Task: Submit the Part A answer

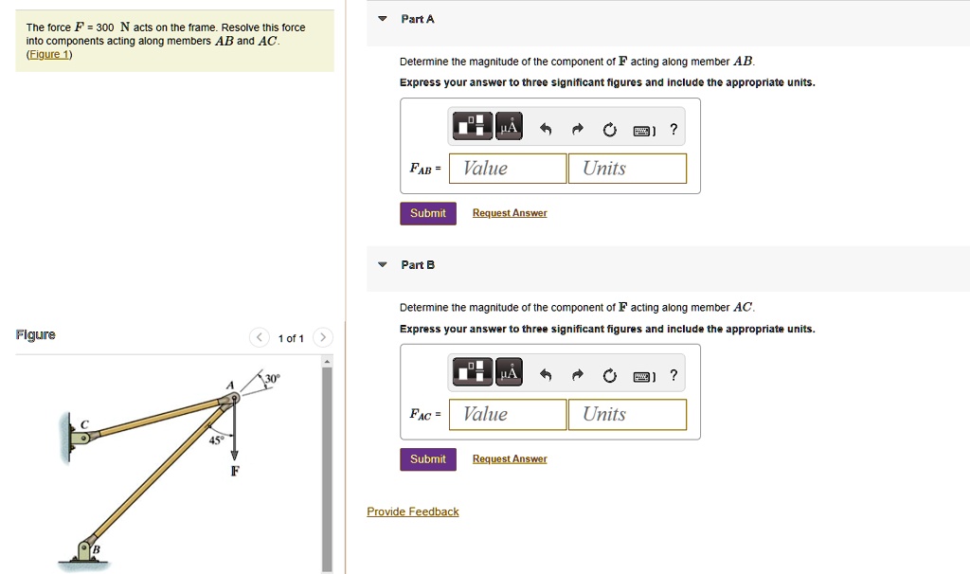Action: pos(427,212)
